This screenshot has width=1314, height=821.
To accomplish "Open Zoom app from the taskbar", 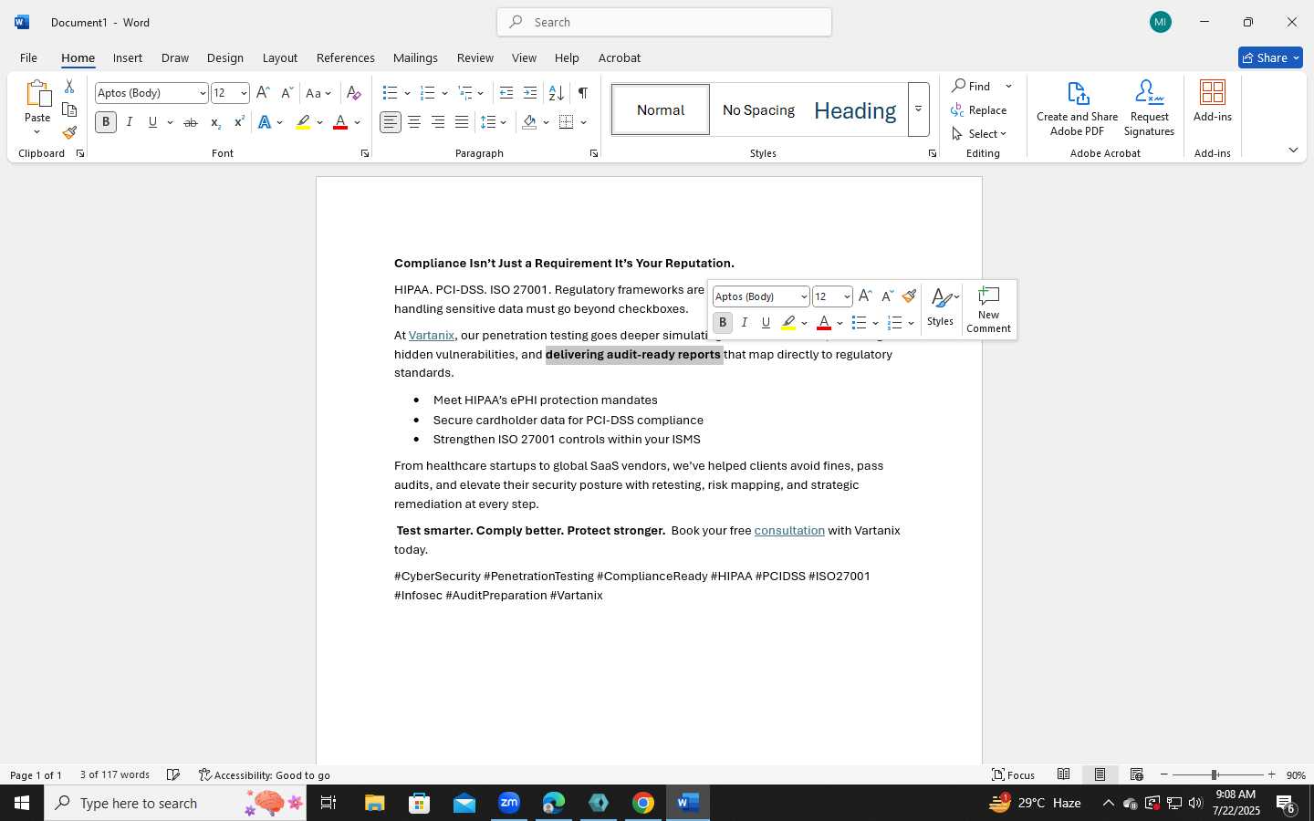I will [509, 803].
